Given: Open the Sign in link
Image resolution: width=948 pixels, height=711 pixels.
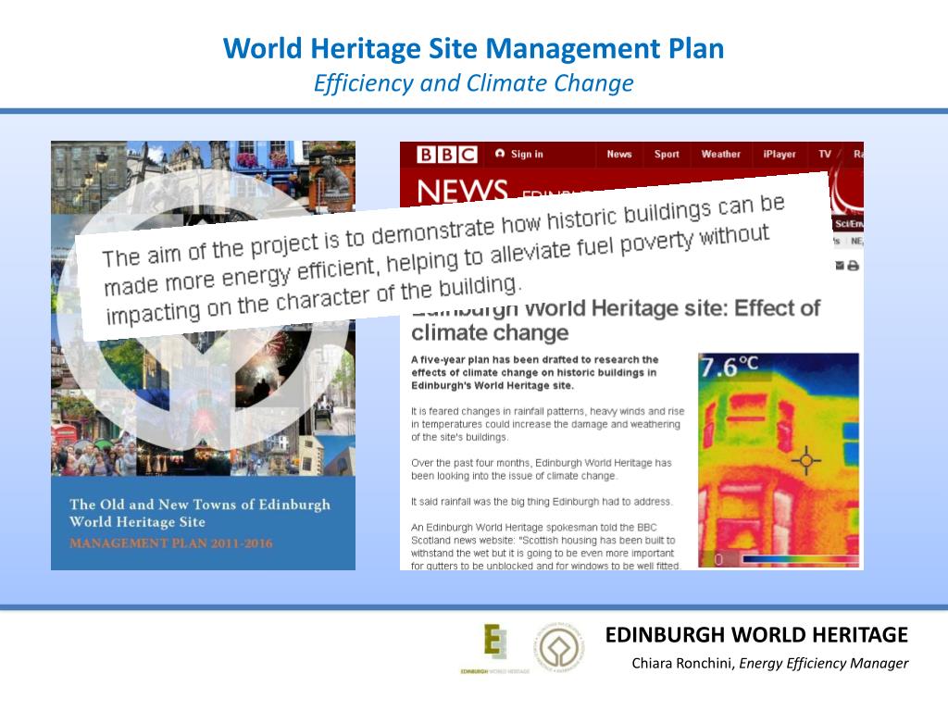Looking at the screenshot, I should point(519,155).
